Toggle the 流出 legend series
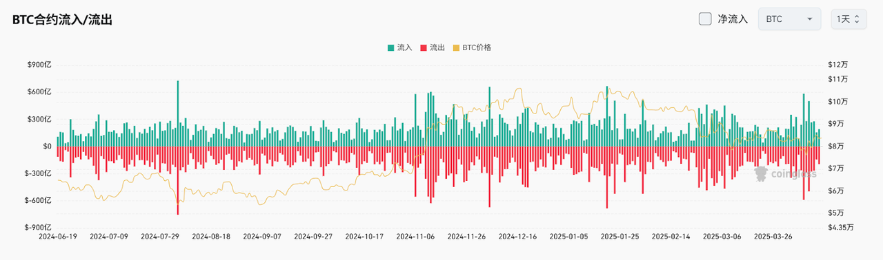The height and width of the screenshot is (260, 883). pos(432,47)
